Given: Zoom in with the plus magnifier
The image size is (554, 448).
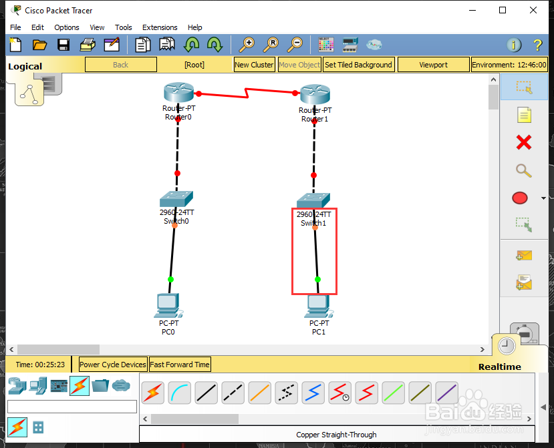Looking at the screenshot, I should point(247,45).
